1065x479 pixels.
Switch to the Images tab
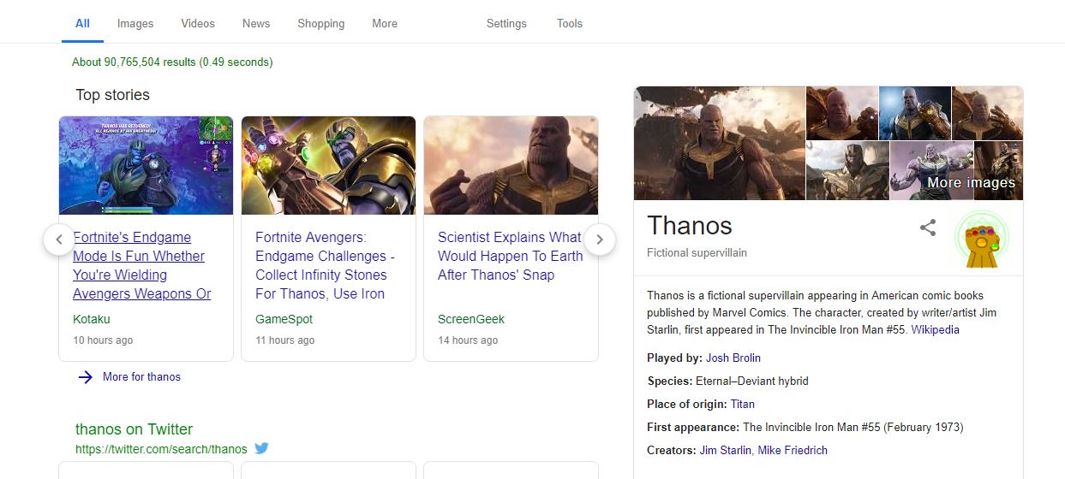(135, 24)
